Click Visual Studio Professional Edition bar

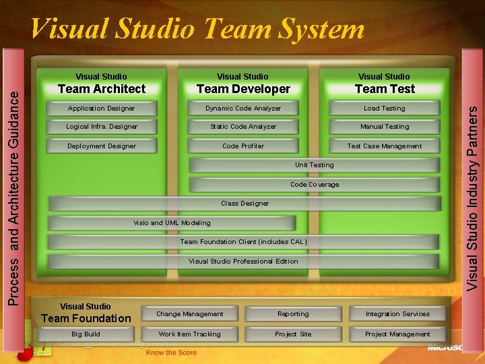coord(243,262)
